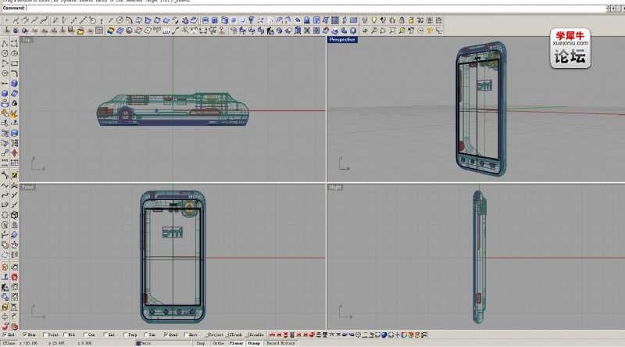The width and height of the screenshot is (625, 347).
Task: Pick the Arc tool beside the Circle tool
Action: pos(129,20)
